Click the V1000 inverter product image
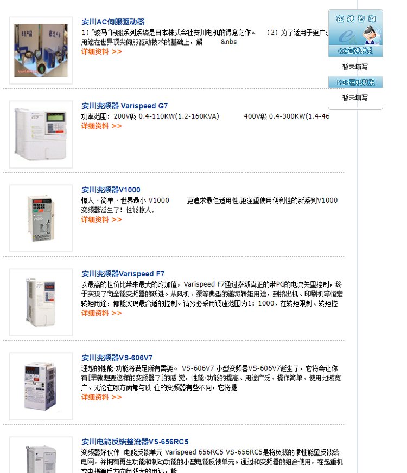Viewport: 407px width, 473px height. pyautogui.click(x=41, y=218)
